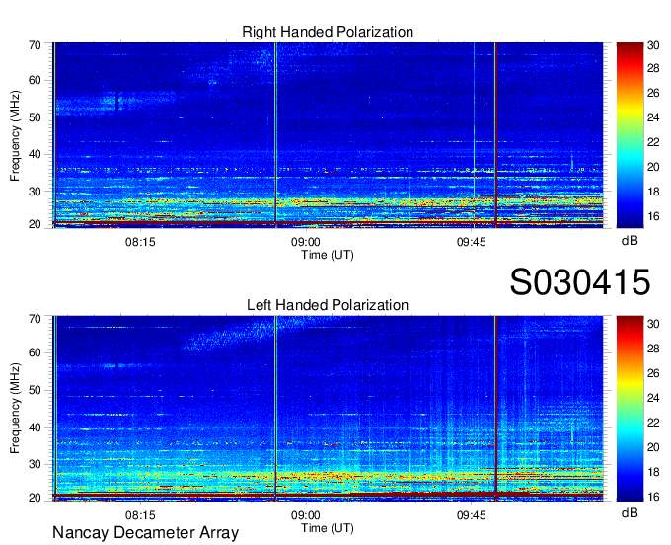
Task: Click the 28 value on Left Handed colorbar
Action: [x=653, y=349]
